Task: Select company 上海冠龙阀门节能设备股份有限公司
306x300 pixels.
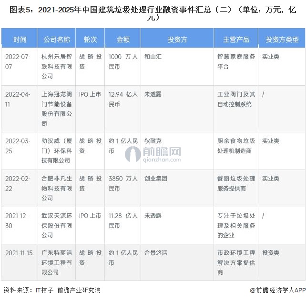Action: click(57, 109)
